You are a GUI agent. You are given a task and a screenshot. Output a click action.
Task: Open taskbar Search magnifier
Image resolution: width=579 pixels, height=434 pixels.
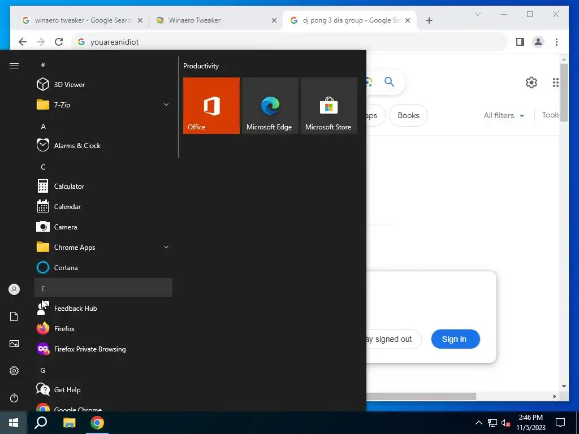(41, 423)
